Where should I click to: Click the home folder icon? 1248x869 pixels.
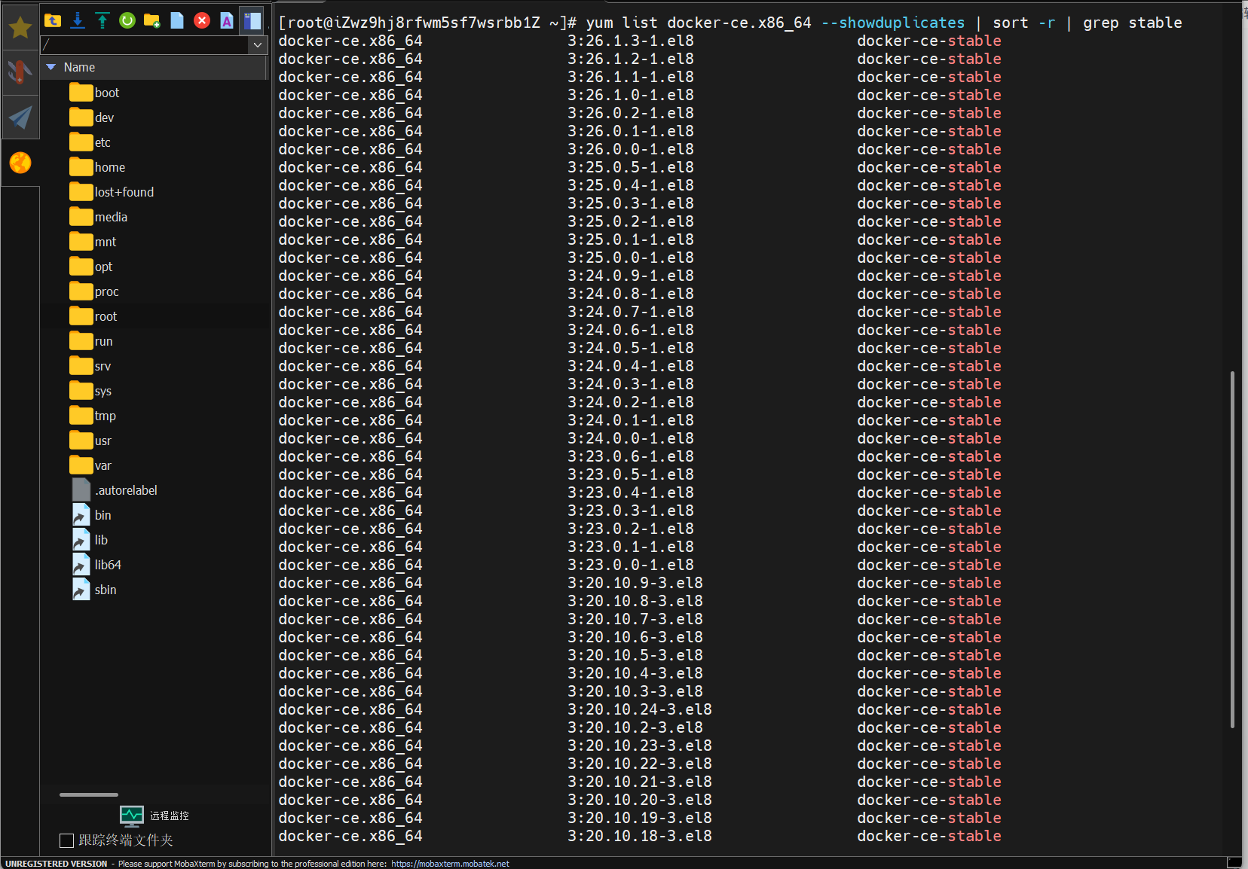(81, 167)
